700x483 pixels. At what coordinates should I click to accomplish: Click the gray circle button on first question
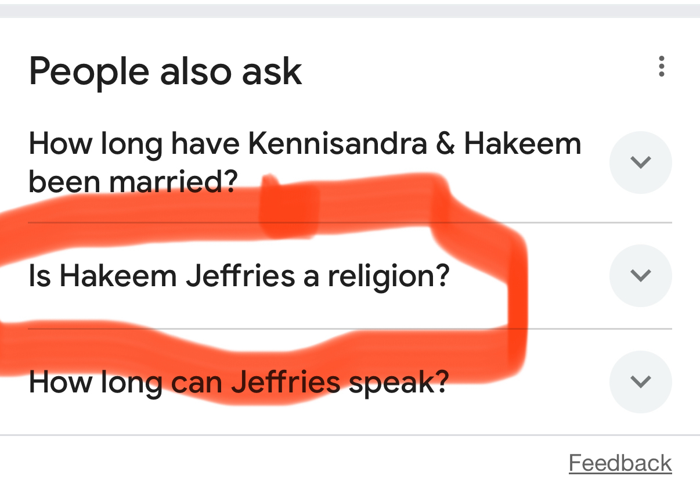tap(640, 163)
